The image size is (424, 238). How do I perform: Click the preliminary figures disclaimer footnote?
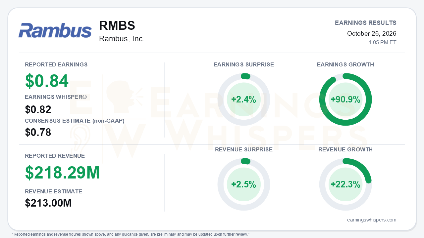(x=131, y=234)
